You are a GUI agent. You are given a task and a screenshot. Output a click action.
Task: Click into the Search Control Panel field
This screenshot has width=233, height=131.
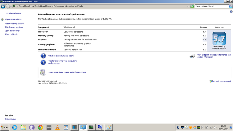point(212,6)
